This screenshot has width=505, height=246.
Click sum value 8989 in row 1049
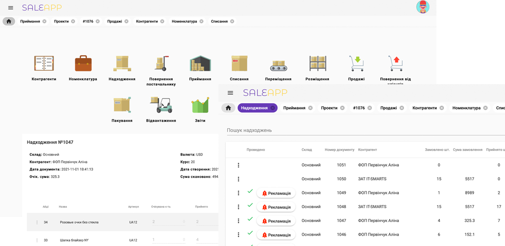click(469, 193)
